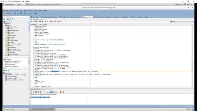Select SYS on MYCDB2 DBA connection

[12, 78]
